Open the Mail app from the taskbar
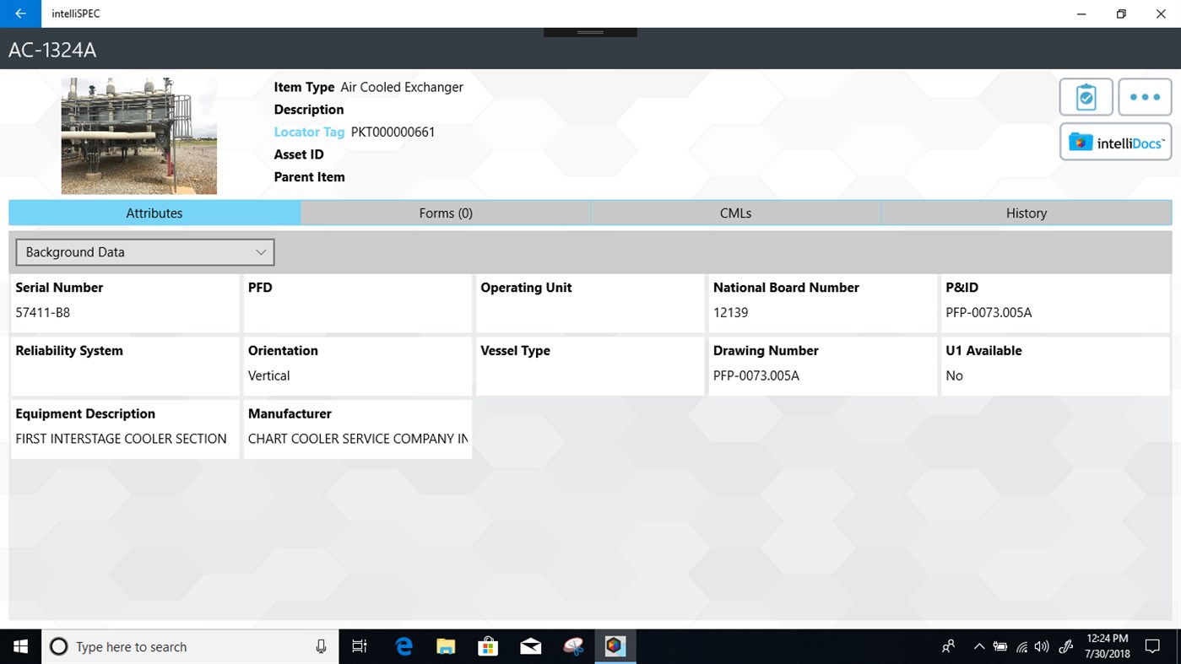The image size is (1181, 664). 530,646
